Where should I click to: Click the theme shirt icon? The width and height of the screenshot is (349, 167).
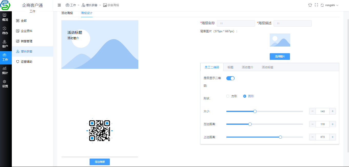click(310, 5)
